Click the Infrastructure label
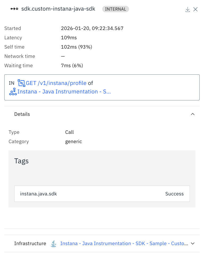Viewport: 205px width, 256px height. 30,244
